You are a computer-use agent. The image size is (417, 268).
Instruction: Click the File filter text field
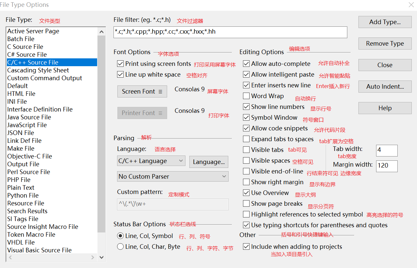click(x=230, y=32)
